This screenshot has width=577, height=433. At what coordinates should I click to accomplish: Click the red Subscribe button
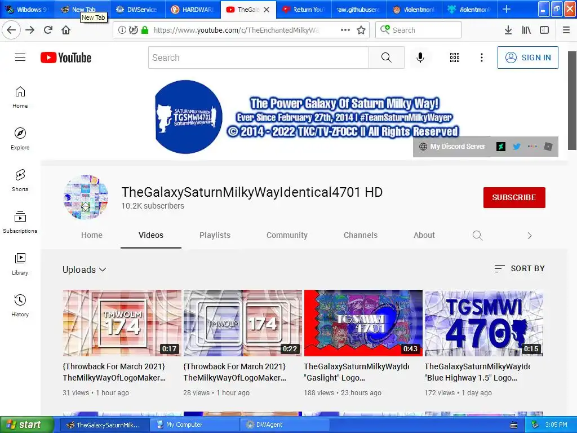click(514, 197)
